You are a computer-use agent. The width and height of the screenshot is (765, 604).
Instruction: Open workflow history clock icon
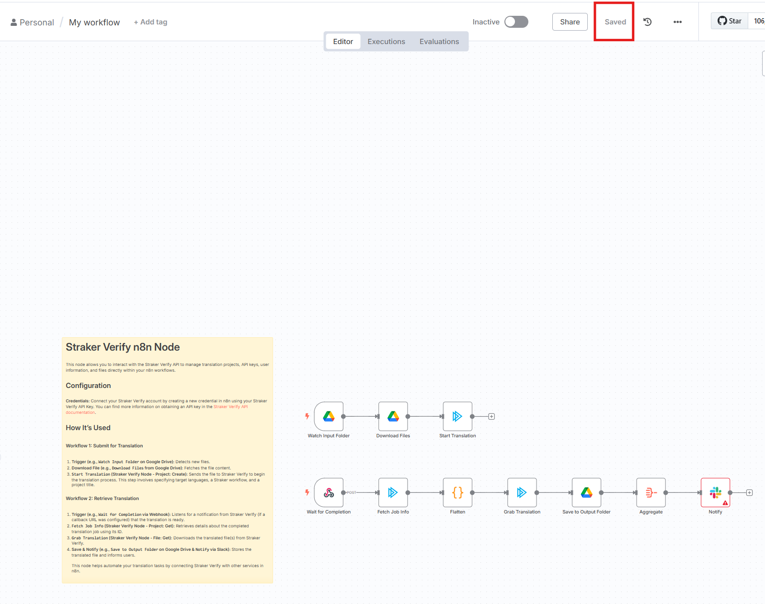tap(648, 22)
